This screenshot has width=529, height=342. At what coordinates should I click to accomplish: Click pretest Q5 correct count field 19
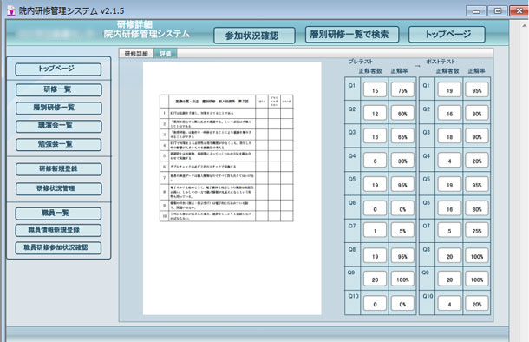pyautogui.click(x=375, y=185)
